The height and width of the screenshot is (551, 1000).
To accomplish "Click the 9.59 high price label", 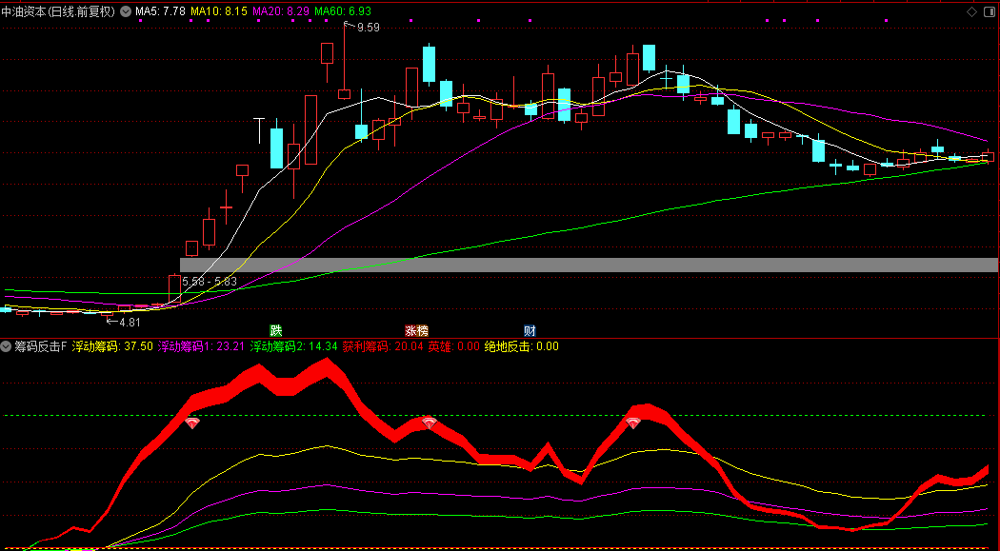I will point(368,28).
